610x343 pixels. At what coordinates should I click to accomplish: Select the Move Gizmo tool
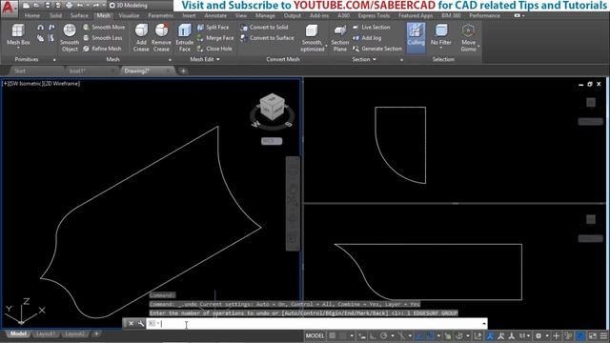[x=468, y=38]
